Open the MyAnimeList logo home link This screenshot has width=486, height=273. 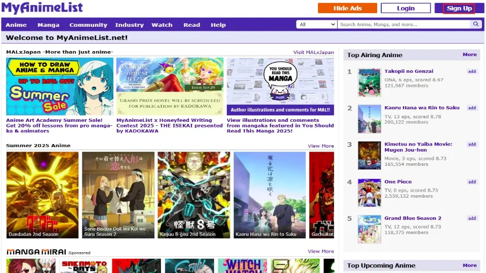(x=42, y=8)
